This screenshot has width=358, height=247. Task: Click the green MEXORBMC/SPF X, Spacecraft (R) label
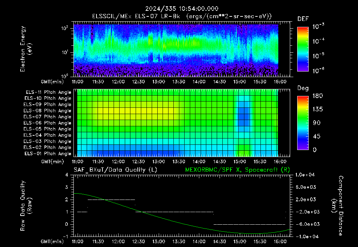[237, 170]
